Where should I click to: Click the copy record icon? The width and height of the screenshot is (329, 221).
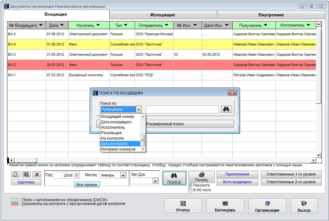[x=26, y=175]
